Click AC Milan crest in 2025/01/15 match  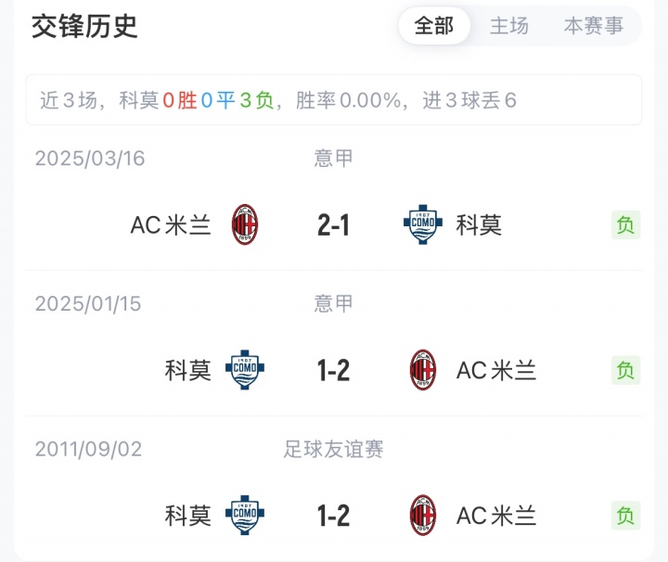(x=423, y=371)
